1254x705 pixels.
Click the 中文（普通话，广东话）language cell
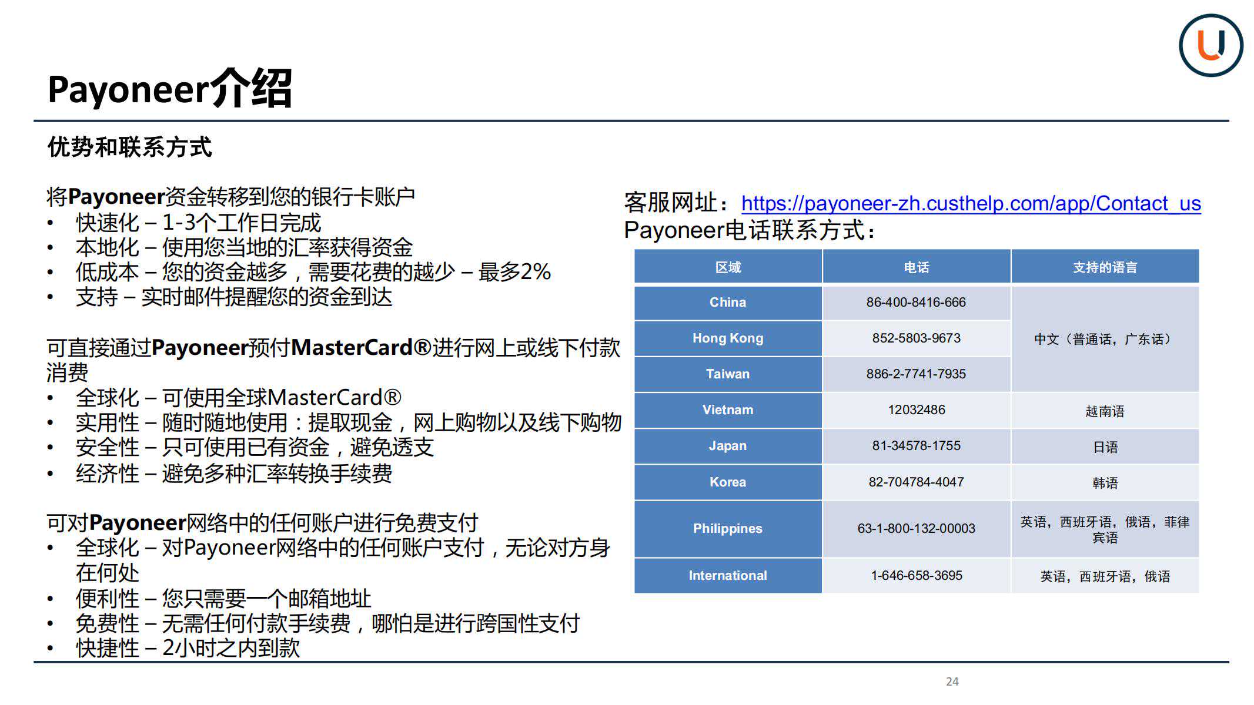[1105, 339]
